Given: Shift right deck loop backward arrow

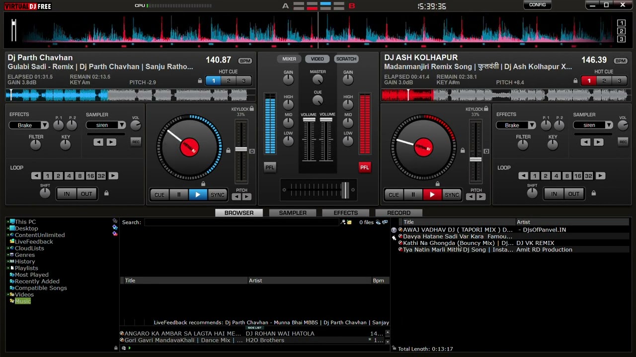Looking at the screenshot, I should click(x=523, y=176).
